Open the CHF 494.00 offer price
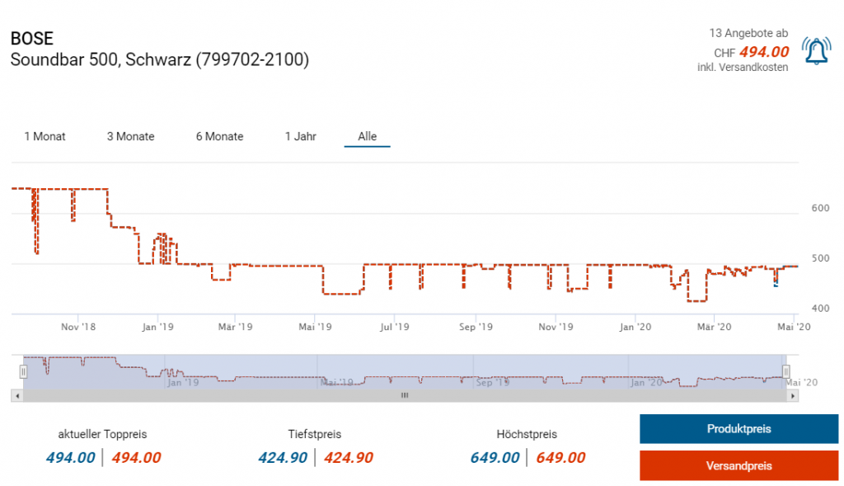This screenshot has height=486, width=844. click(763, 52)
